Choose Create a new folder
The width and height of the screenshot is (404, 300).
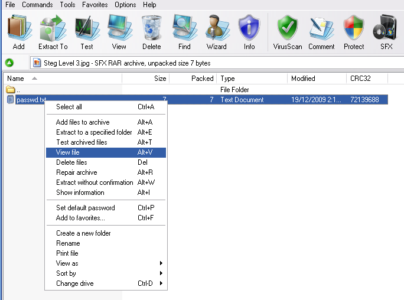106,233
